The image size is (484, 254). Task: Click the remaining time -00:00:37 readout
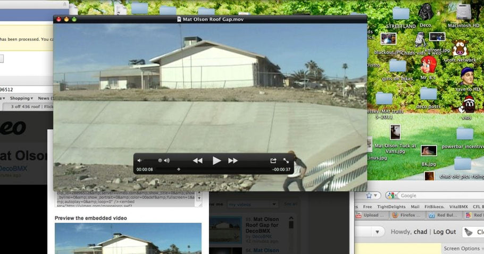(x=281, y=170)
